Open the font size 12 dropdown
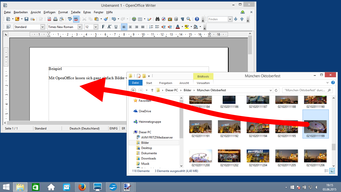The image size is (341, 192). (x=96, y=27)
